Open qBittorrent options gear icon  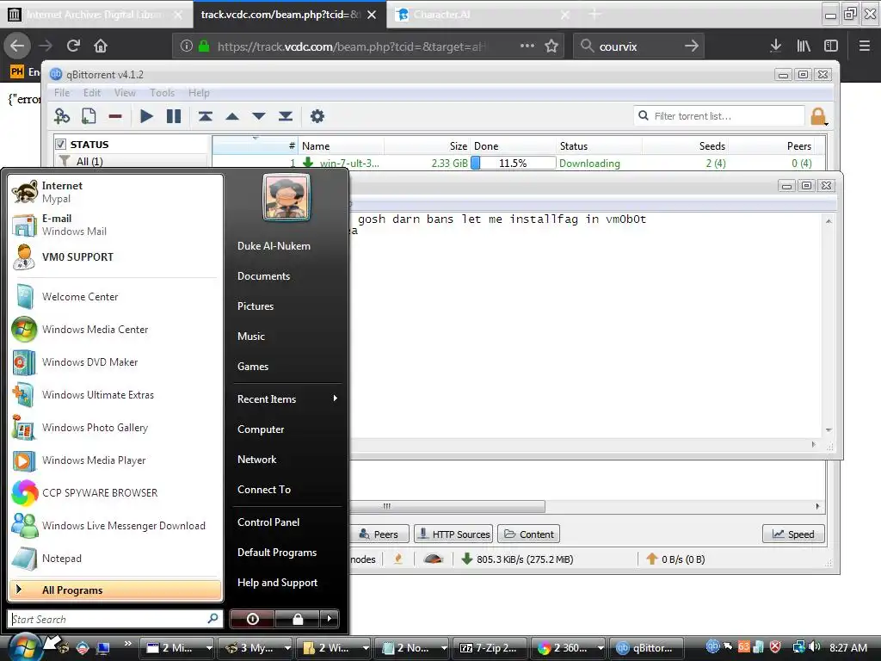(x=317, y=116)
